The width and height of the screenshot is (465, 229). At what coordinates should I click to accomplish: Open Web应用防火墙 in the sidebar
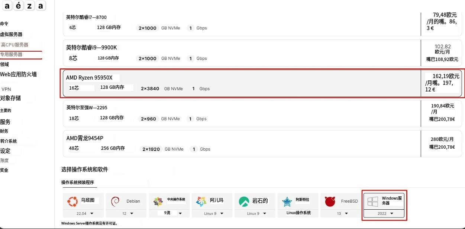pos(19,74)
